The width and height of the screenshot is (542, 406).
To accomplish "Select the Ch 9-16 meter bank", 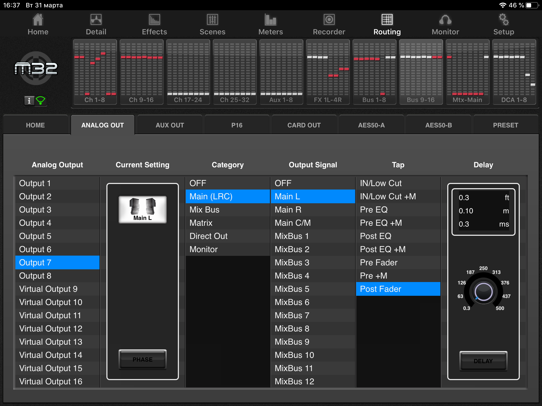I will 141,72.
